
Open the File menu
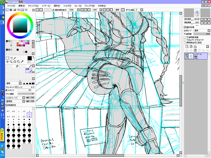pos(11,6)
